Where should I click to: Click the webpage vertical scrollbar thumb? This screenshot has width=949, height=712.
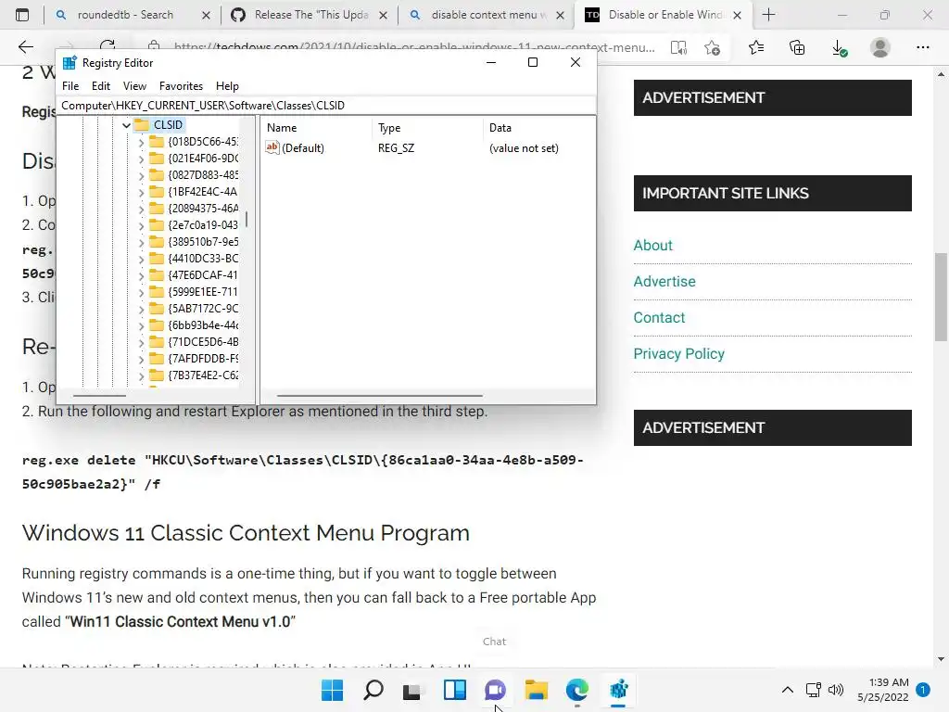pos(941,297)
